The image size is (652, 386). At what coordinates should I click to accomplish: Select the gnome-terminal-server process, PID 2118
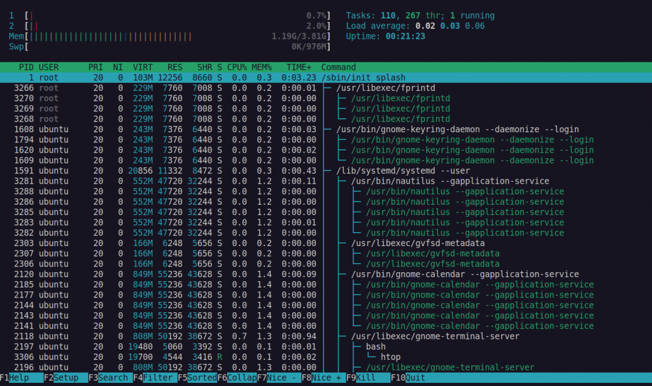tap(326, 336)
